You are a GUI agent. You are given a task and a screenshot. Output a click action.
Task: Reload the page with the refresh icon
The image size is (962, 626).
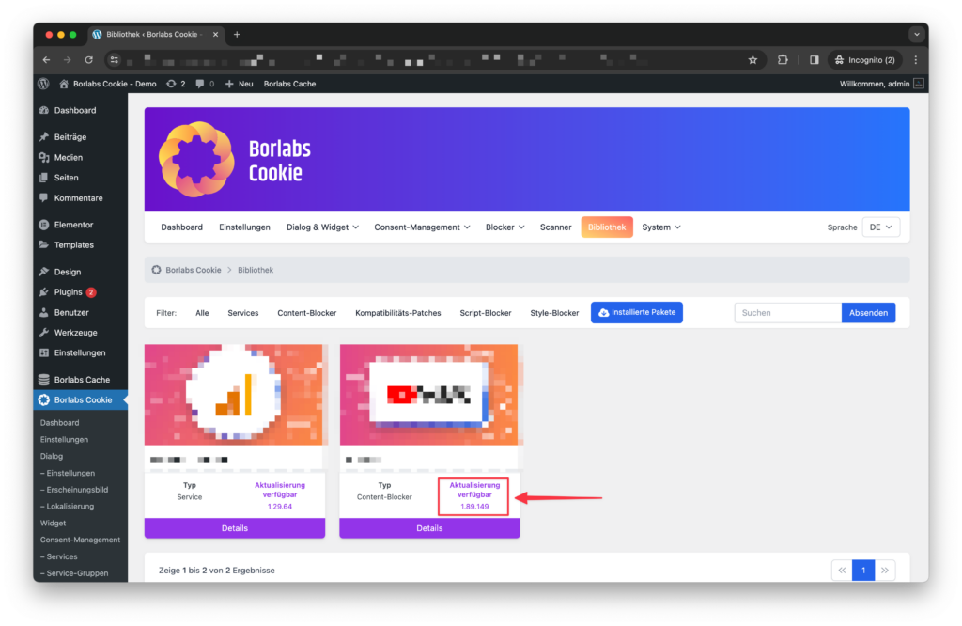click(89, 59)
